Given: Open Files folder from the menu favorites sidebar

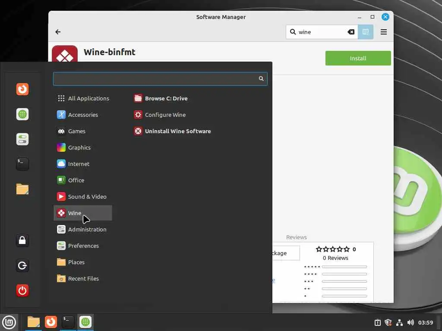Looking at the screenshot, I should coord(22,189).
